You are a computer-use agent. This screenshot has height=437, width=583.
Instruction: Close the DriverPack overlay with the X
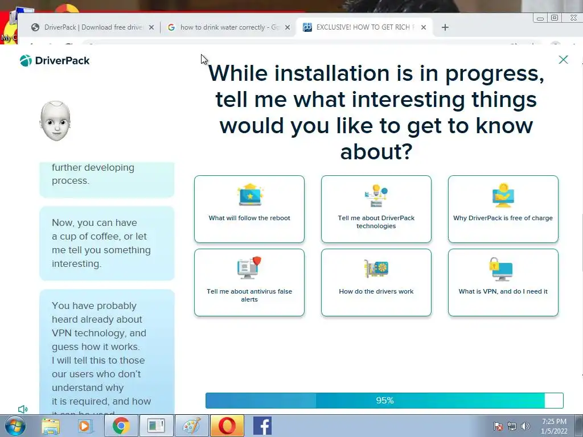pyautogui.click(x=563, y=59)
